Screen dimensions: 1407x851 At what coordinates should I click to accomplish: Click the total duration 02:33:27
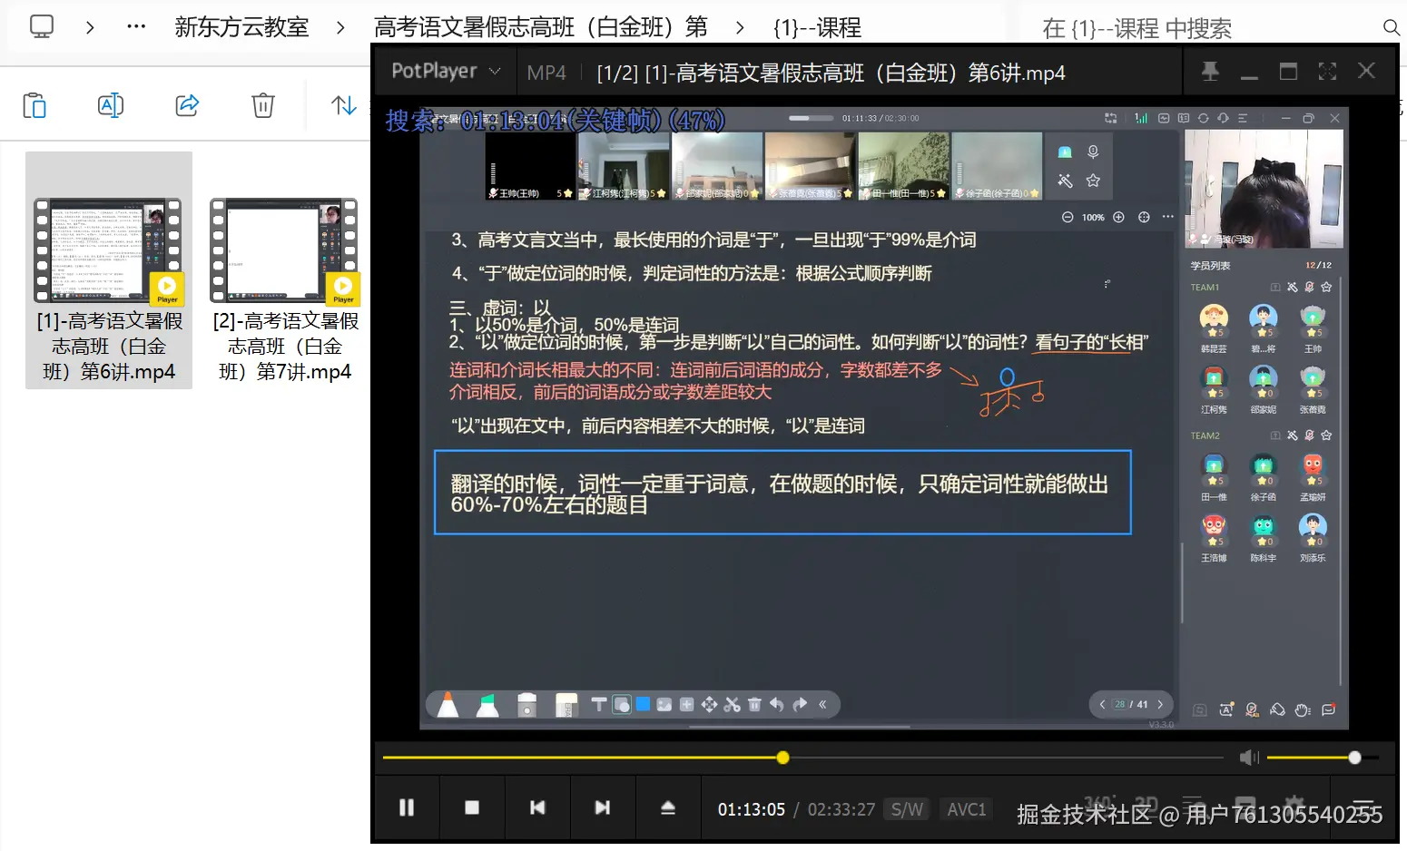pyautogui.click(x=841, y=809)
